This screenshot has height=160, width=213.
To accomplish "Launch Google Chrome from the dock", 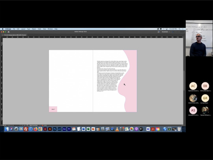I will 40,129.
